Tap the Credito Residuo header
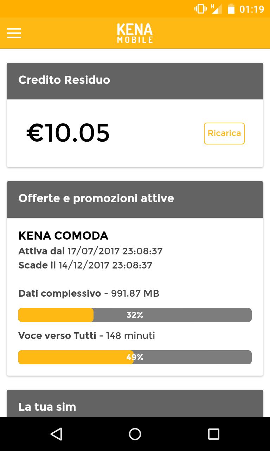The height and width of the screenshot is (451, 270). click(x=135, y=80)
